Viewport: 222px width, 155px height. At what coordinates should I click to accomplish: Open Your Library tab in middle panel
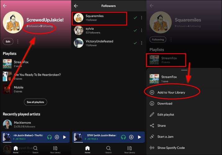pos(129,150)
